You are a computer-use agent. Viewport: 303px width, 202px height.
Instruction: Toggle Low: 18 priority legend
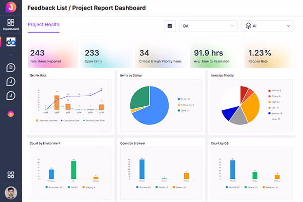[x=273, y=108]
